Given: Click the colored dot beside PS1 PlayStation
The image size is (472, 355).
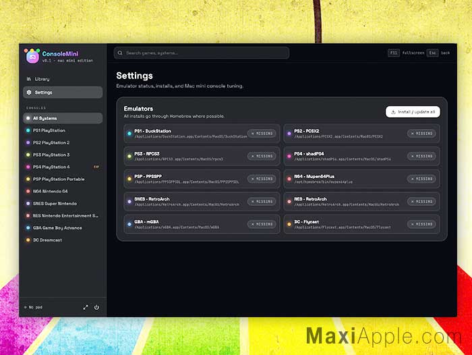Looking at the screenshot, I should [x=28, y=130].
